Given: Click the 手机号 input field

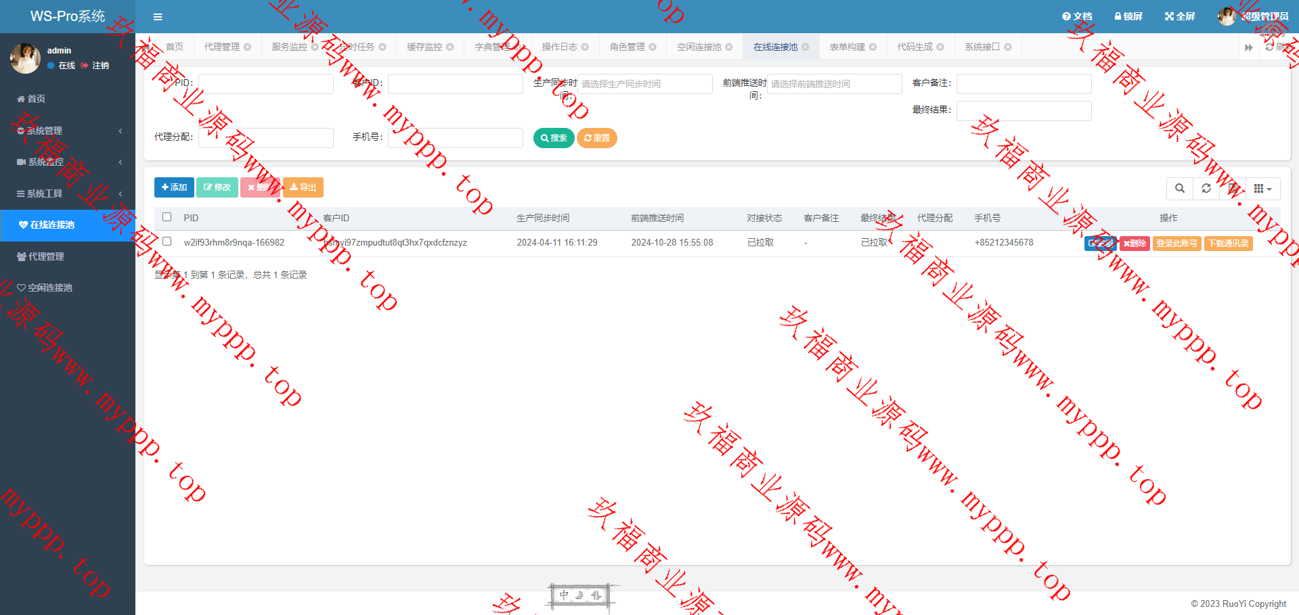Looking at the screenshot, I should pos(455,138).
